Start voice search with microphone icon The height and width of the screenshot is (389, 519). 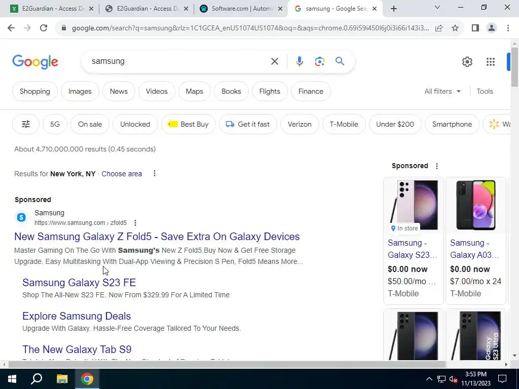point(299,61)
